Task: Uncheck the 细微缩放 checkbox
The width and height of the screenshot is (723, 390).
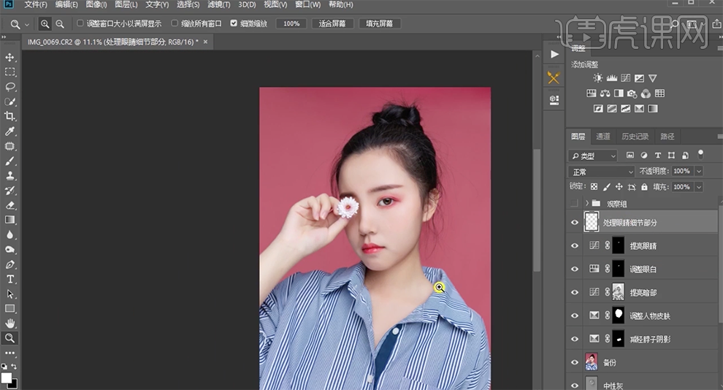Action: (234, 23)
